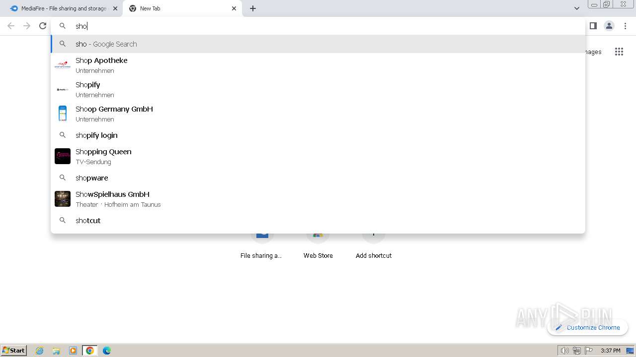Switch to the MediaFire tab

click(x=63, y=8)
